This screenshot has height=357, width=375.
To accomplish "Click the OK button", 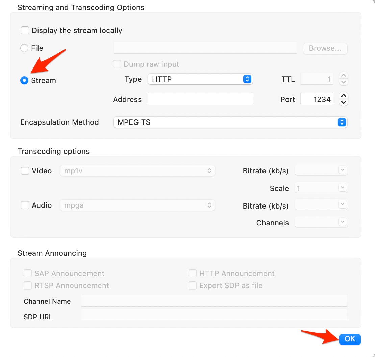I will click(x=350, y=339).
